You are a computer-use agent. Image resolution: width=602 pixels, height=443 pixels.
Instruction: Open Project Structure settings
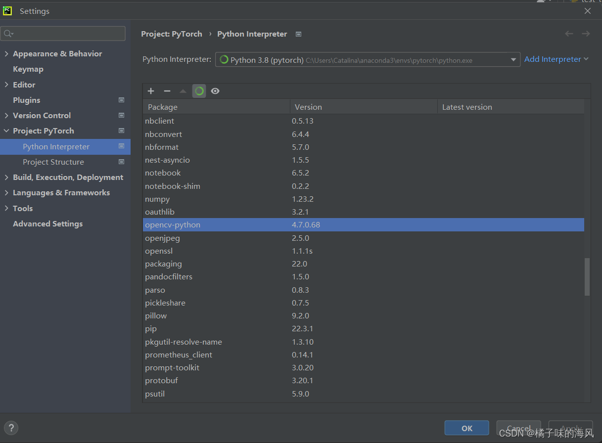point(53,162)
